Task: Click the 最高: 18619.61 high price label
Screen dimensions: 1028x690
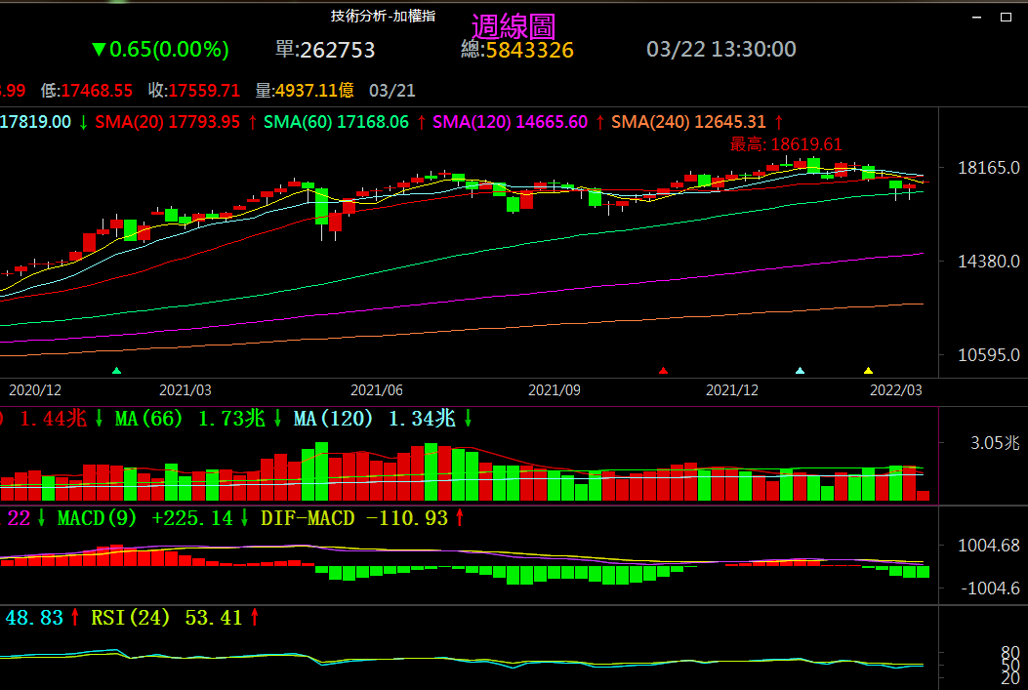Action: 786,144
